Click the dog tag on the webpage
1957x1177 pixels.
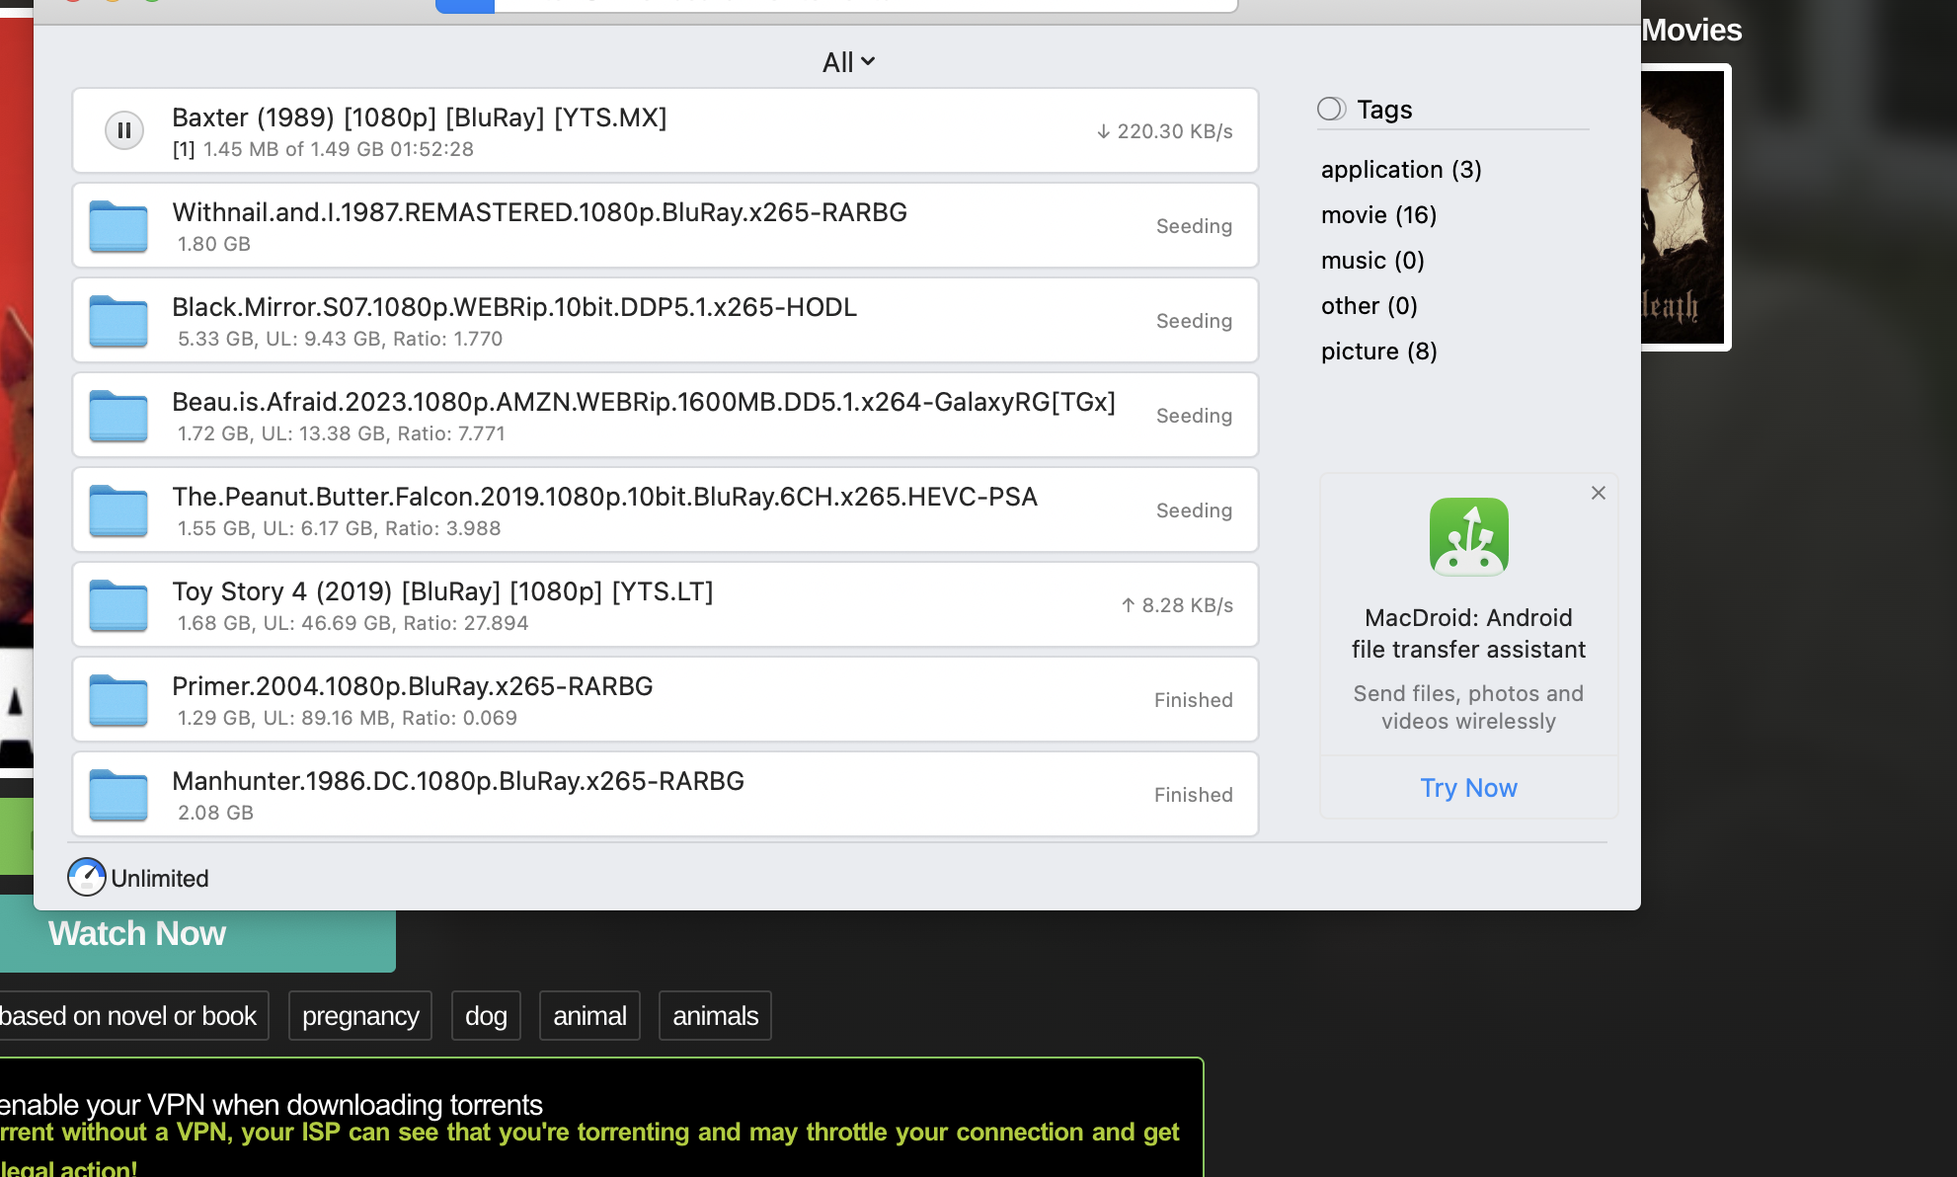tap(486, 1015)
